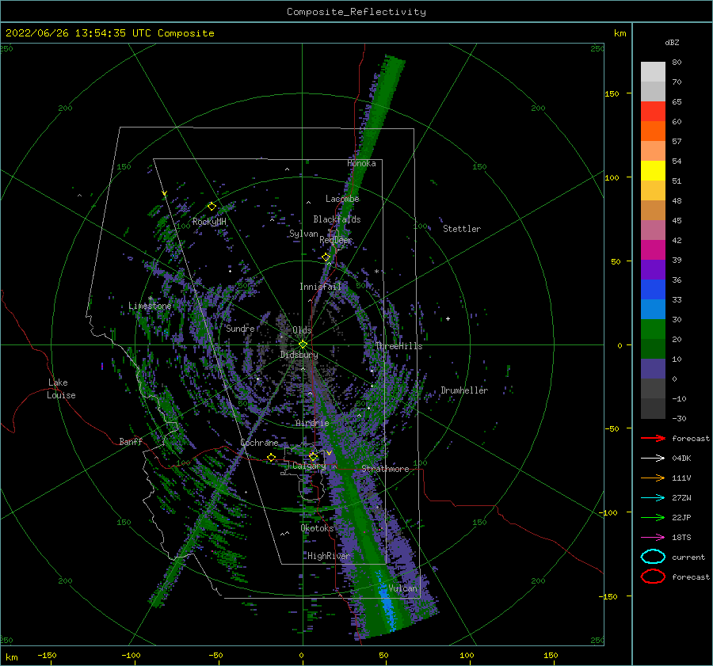Select the red 65 dBZ color swatch

click(x=653, y=112)
